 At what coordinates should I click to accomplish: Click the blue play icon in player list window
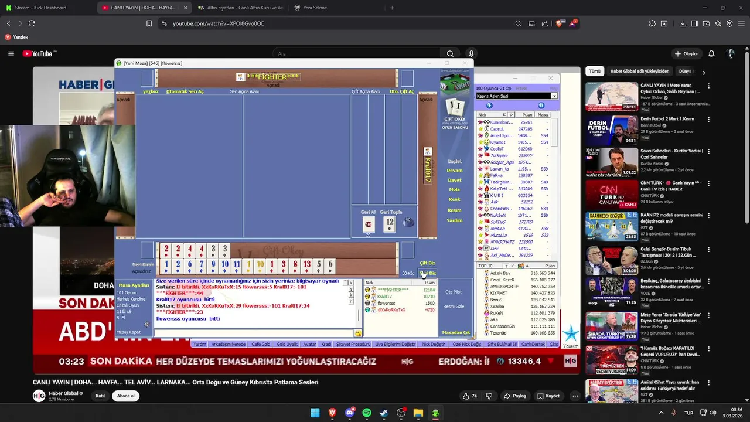tap(490, 105)
